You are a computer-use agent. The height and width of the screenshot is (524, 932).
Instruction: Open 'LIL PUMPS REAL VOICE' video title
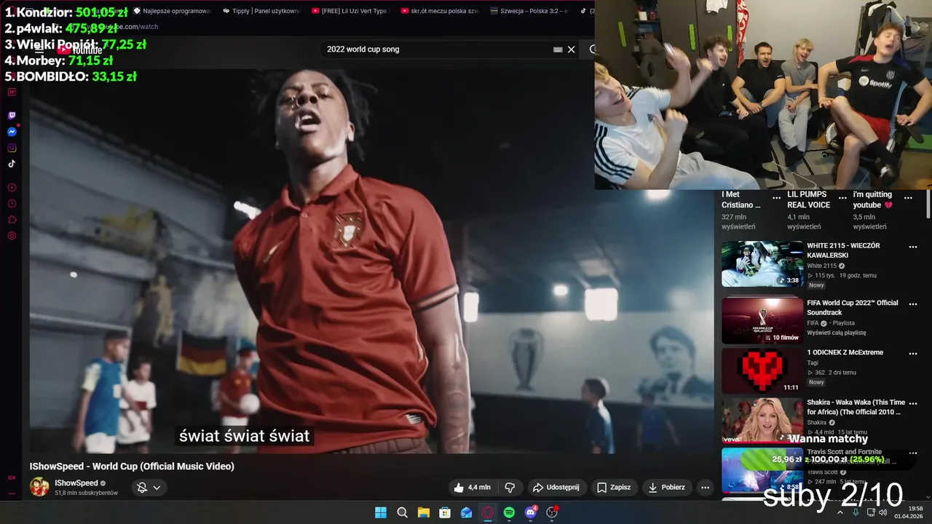point(808,200)
